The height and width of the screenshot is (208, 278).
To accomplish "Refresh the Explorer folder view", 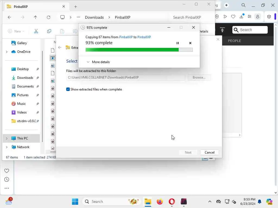I will (x=48, y=17).
